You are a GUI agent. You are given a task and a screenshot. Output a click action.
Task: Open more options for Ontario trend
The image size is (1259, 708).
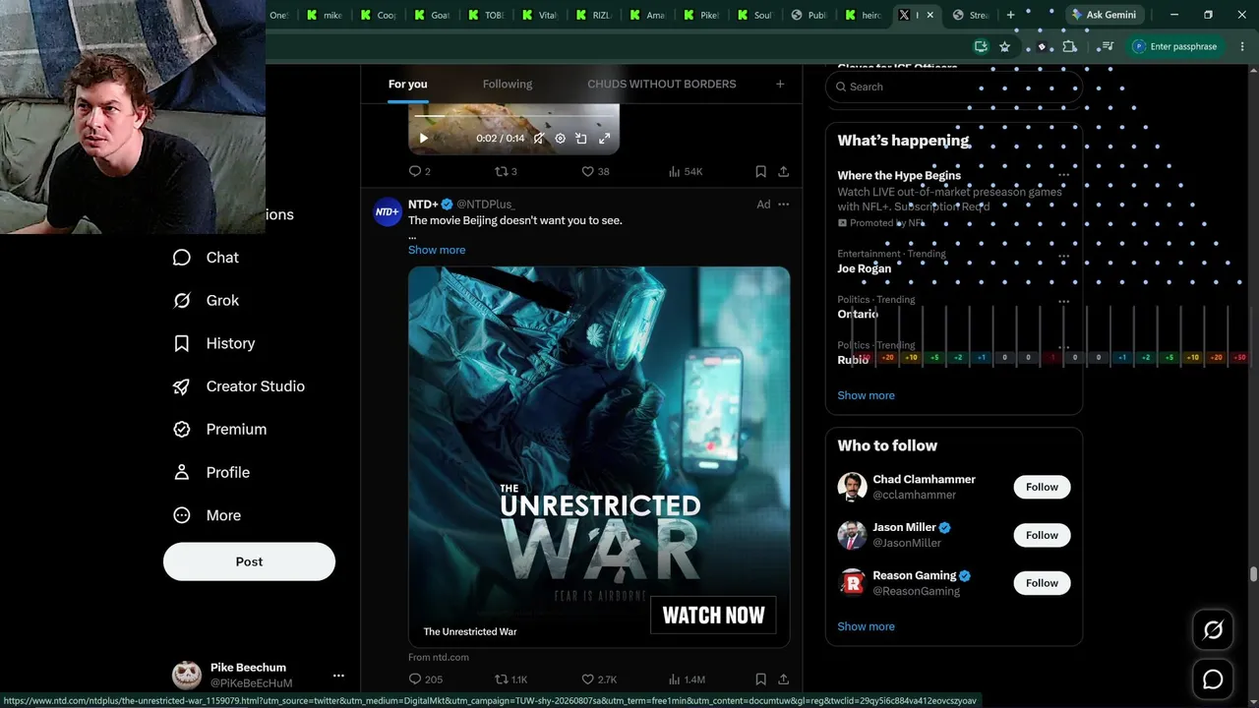(x=1063, y=302)
